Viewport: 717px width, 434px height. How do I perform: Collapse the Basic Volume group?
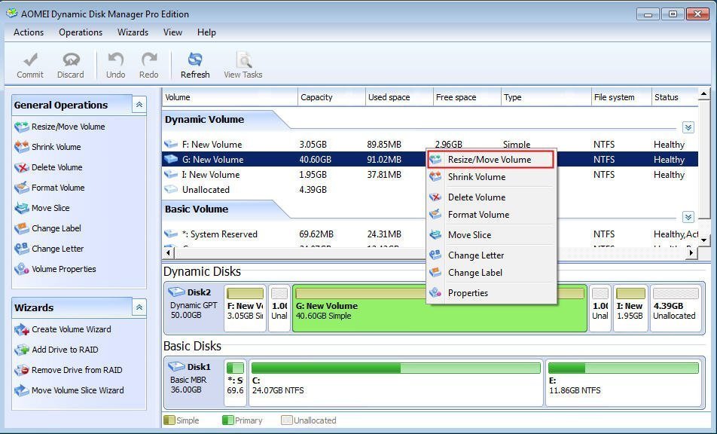click(x=688, y=217)
